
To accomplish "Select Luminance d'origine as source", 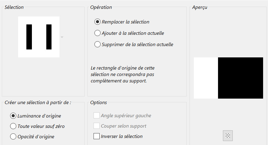I will click(13, 116).
